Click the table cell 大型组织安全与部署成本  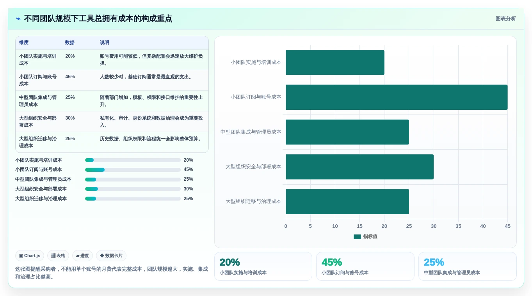[x=38, y=122]
